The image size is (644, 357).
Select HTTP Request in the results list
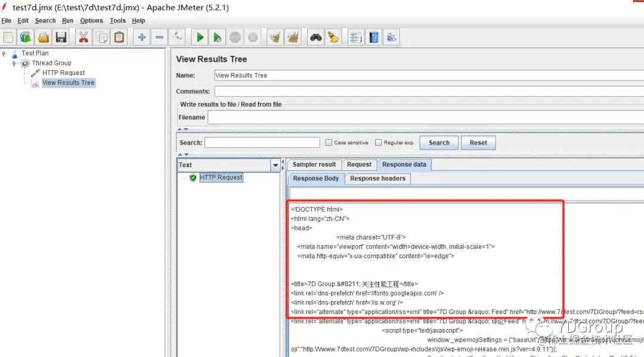[x=221, y=177]
